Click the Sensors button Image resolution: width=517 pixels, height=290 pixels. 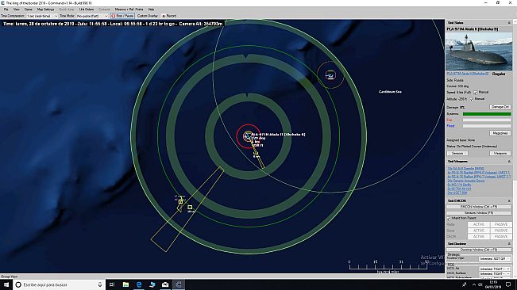457,153
